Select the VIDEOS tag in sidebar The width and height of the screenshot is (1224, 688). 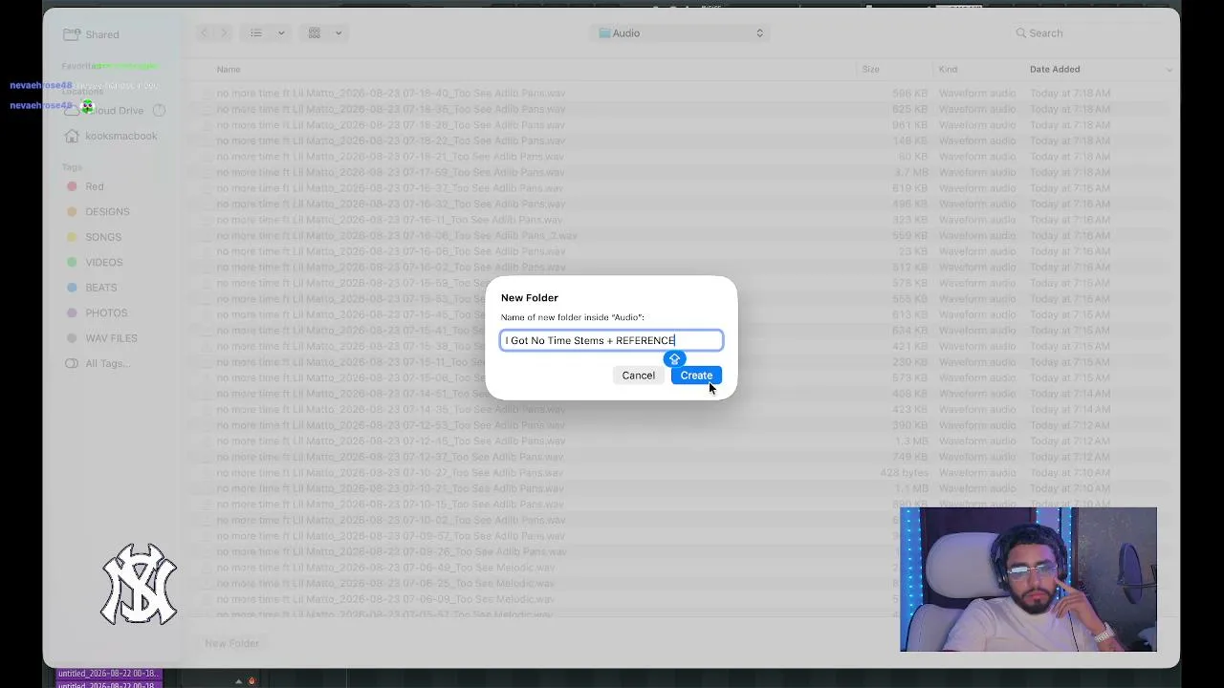[x=94, y=262]
